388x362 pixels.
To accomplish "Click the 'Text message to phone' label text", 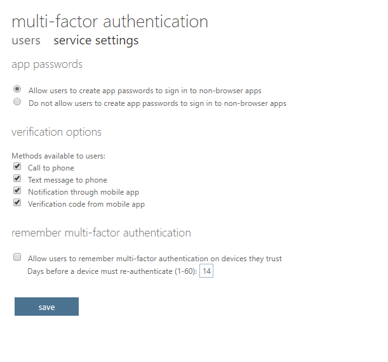I will [x=67, y=180].
